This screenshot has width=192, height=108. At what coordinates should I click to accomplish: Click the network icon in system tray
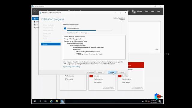[x=146, y=101]
